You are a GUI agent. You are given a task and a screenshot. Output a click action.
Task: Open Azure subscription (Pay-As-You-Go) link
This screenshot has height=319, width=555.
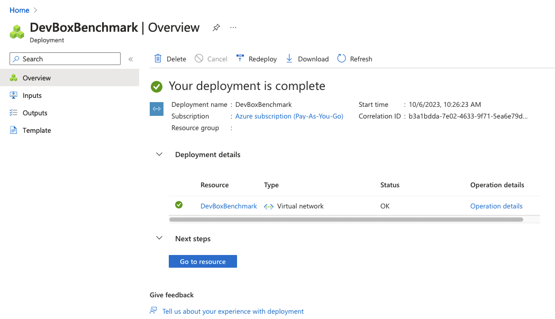[289, 116]
